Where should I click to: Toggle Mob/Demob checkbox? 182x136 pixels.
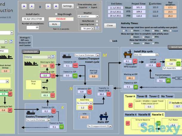pyautogui.click(x=97, y=21)
